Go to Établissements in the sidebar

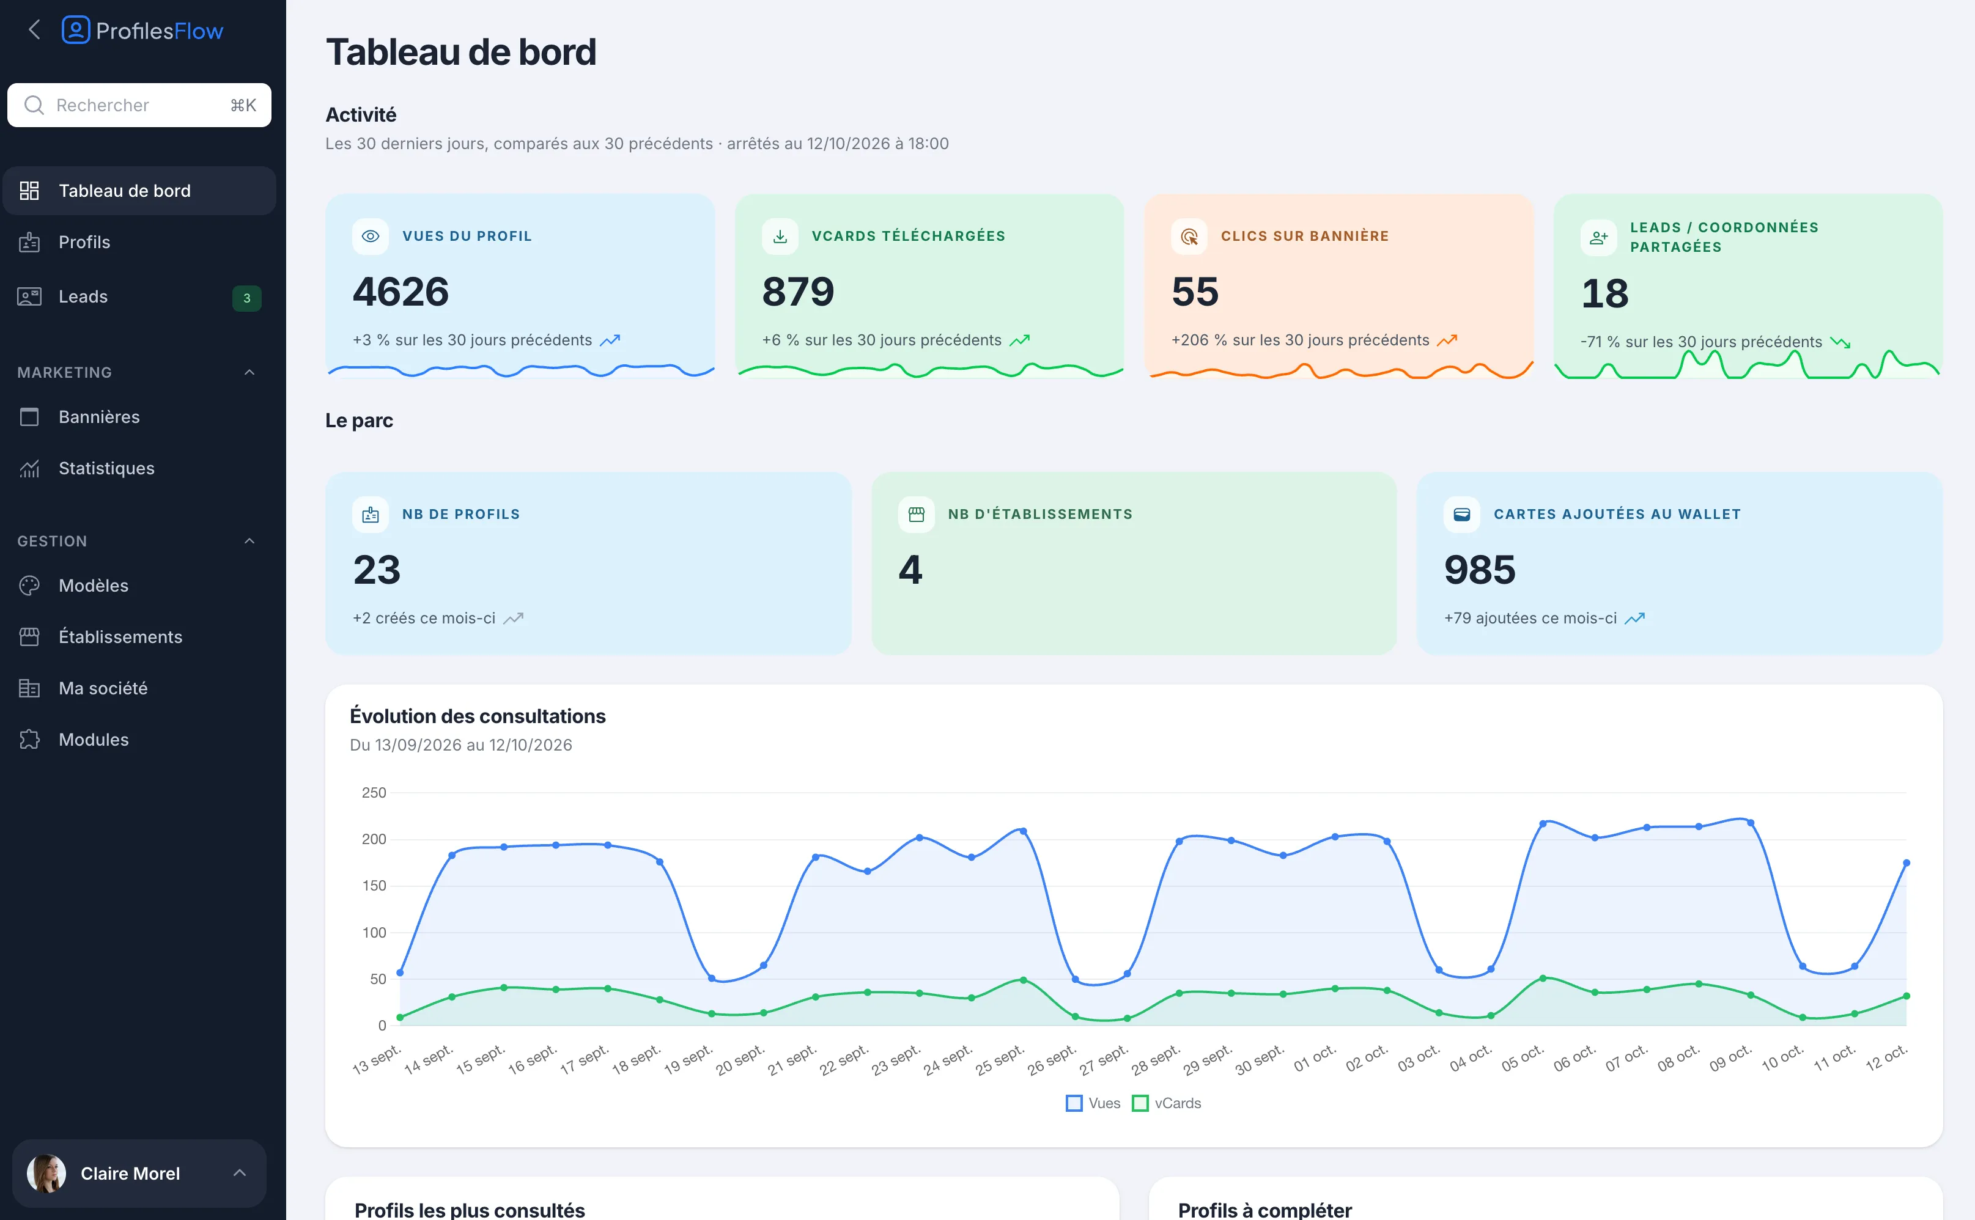tap(139, 637)
